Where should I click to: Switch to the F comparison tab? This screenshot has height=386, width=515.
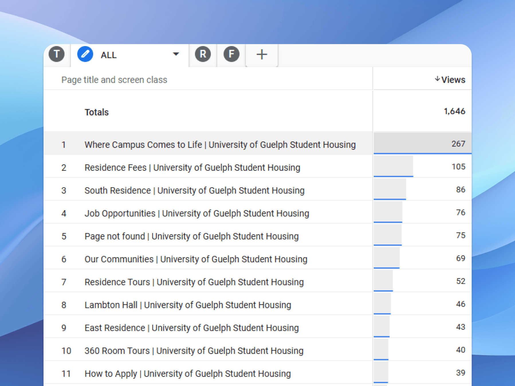coord(231,54)
